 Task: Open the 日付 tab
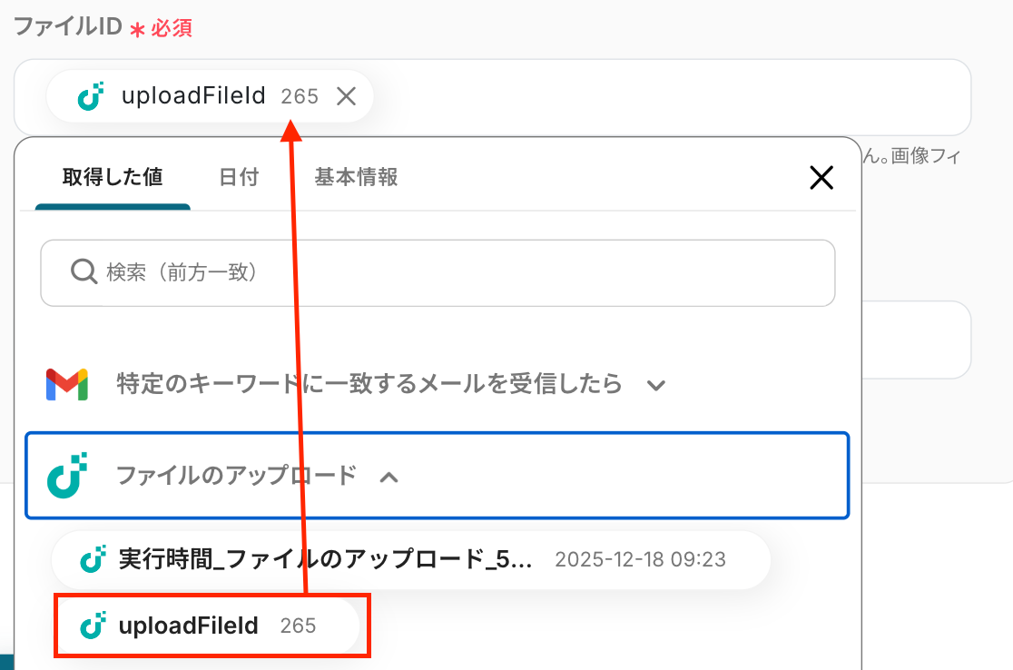coord(239,177)
